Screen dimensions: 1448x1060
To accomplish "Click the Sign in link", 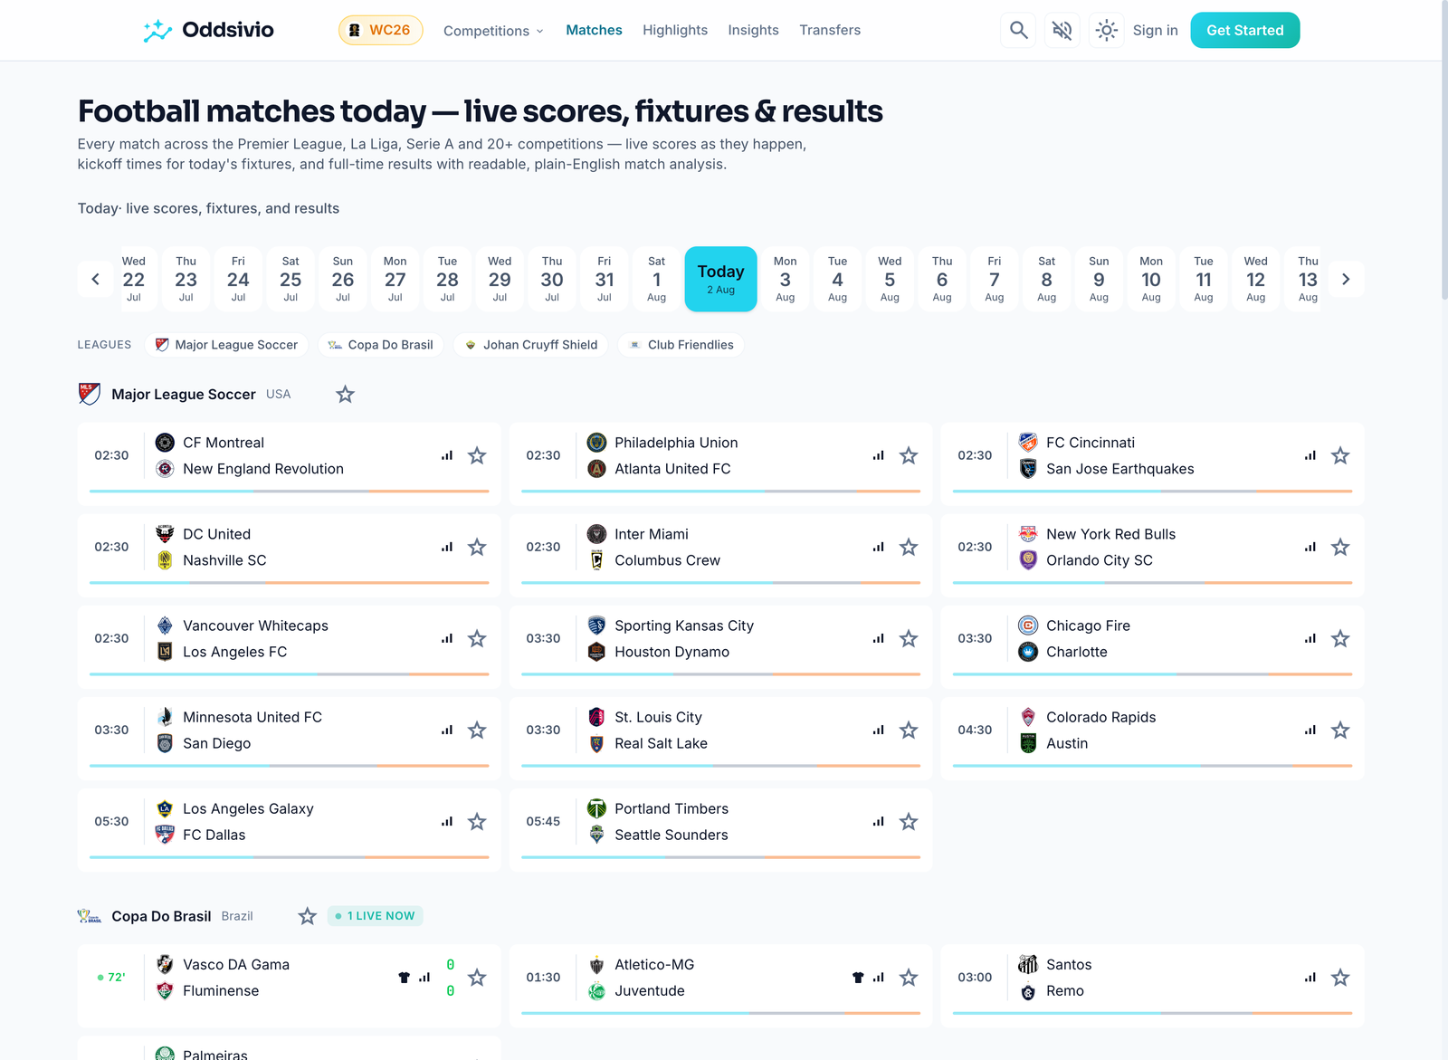I will pos(1155,30).
